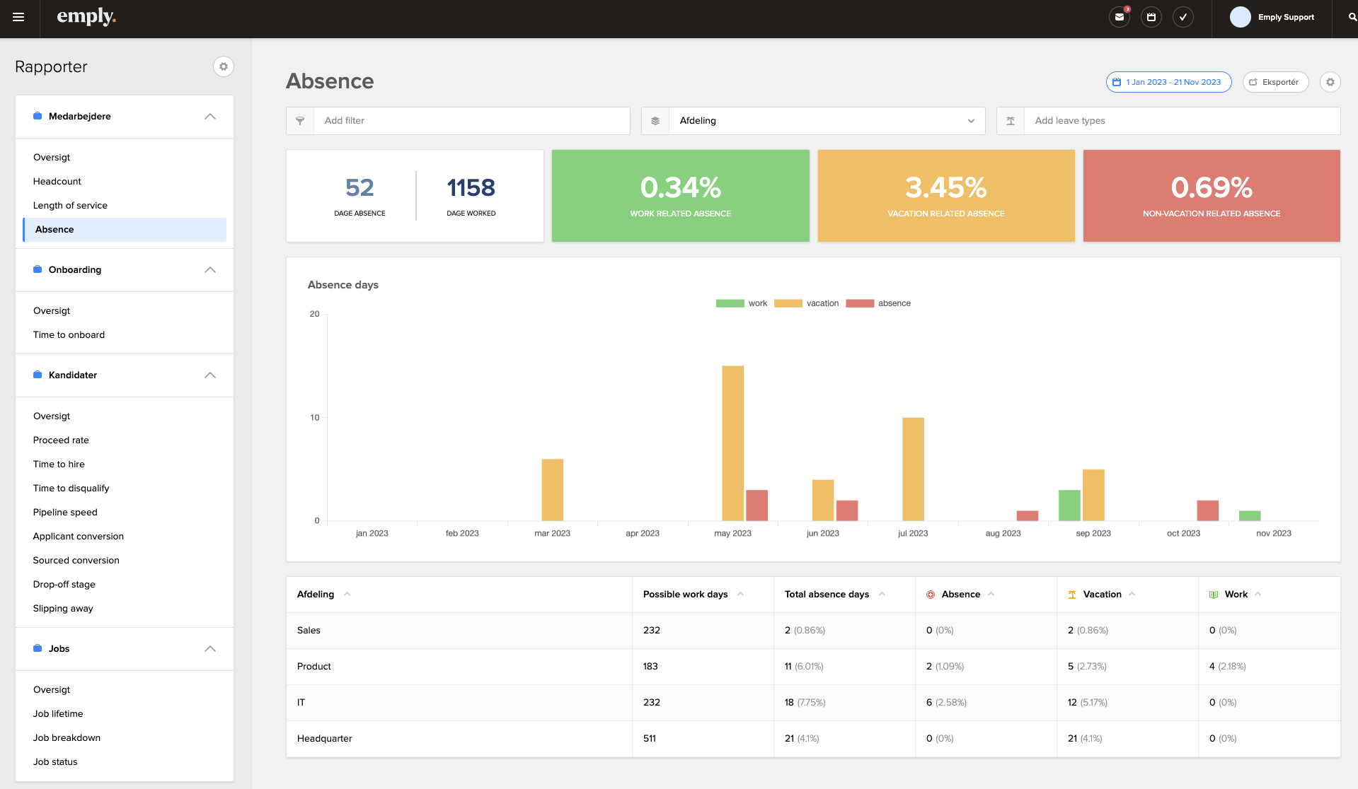Open the date range picker
1358x789 pixels.
coord(1168,82)
